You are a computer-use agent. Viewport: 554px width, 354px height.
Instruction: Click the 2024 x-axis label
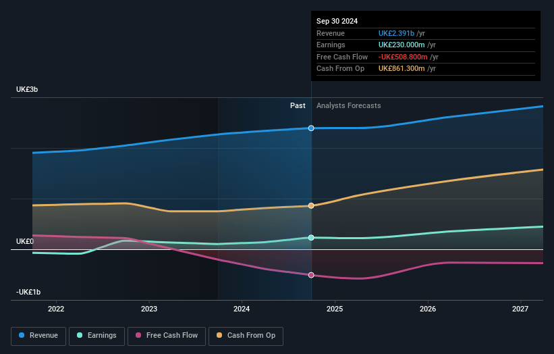[242, 309]
